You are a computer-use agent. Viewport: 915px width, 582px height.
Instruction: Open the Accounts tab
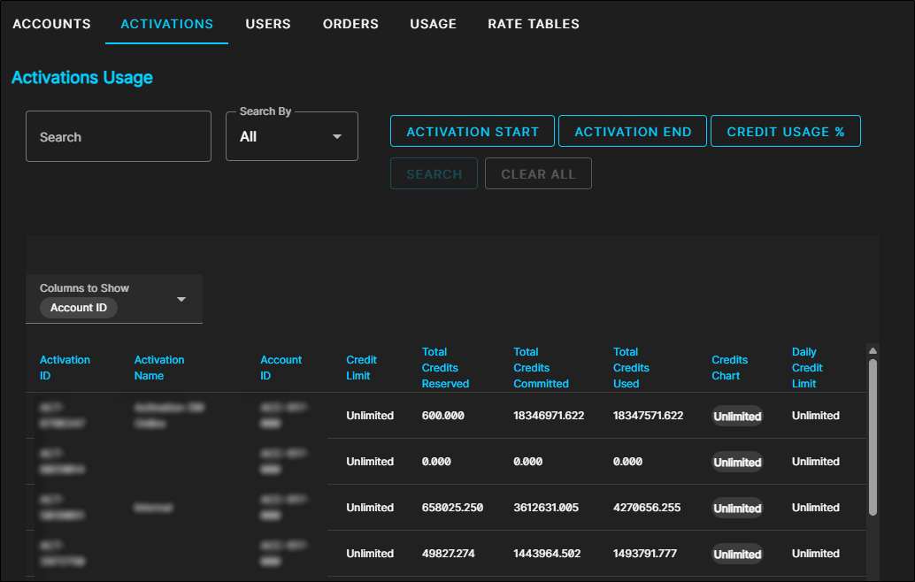pos(51,24)
